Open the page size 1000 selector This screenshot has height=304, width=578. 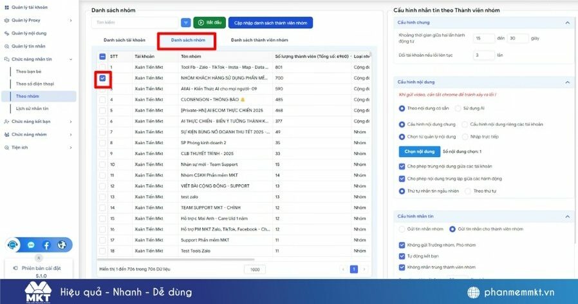click(255, 269)
